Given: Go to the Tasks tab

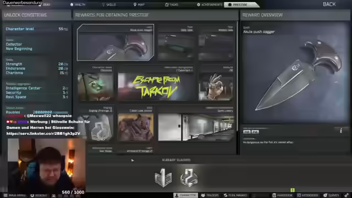Looking at the screenshot, I should [172, 4].
